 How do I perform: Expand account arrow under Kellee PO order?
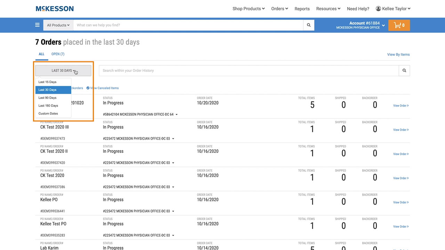(x=173, y=211)
